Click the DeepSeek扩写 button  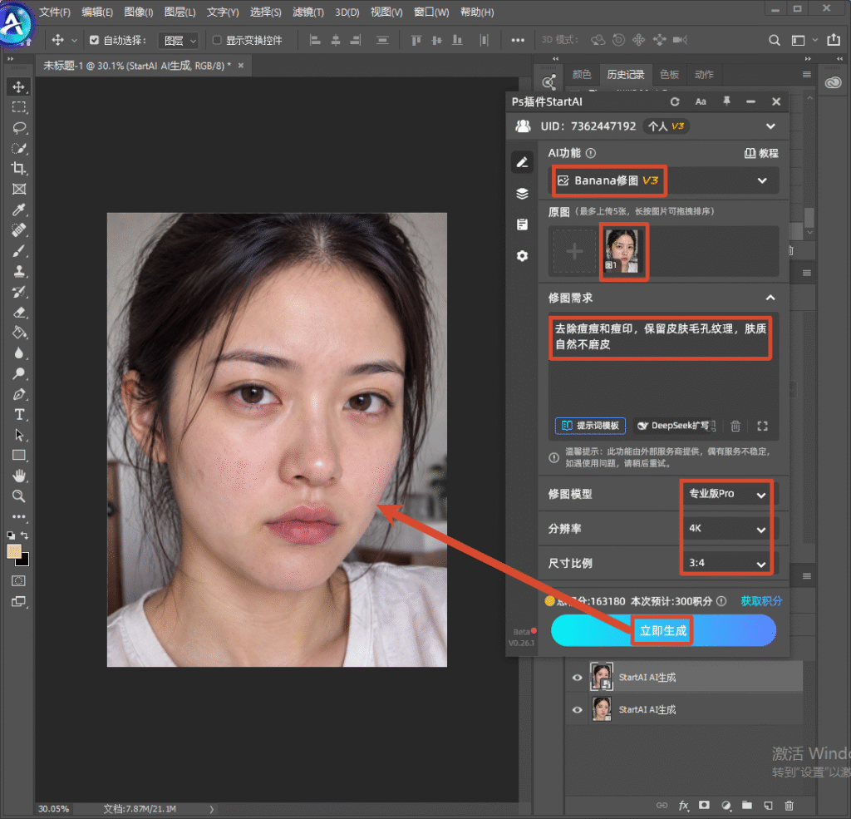pyautogui.click(x=675, y=426)
